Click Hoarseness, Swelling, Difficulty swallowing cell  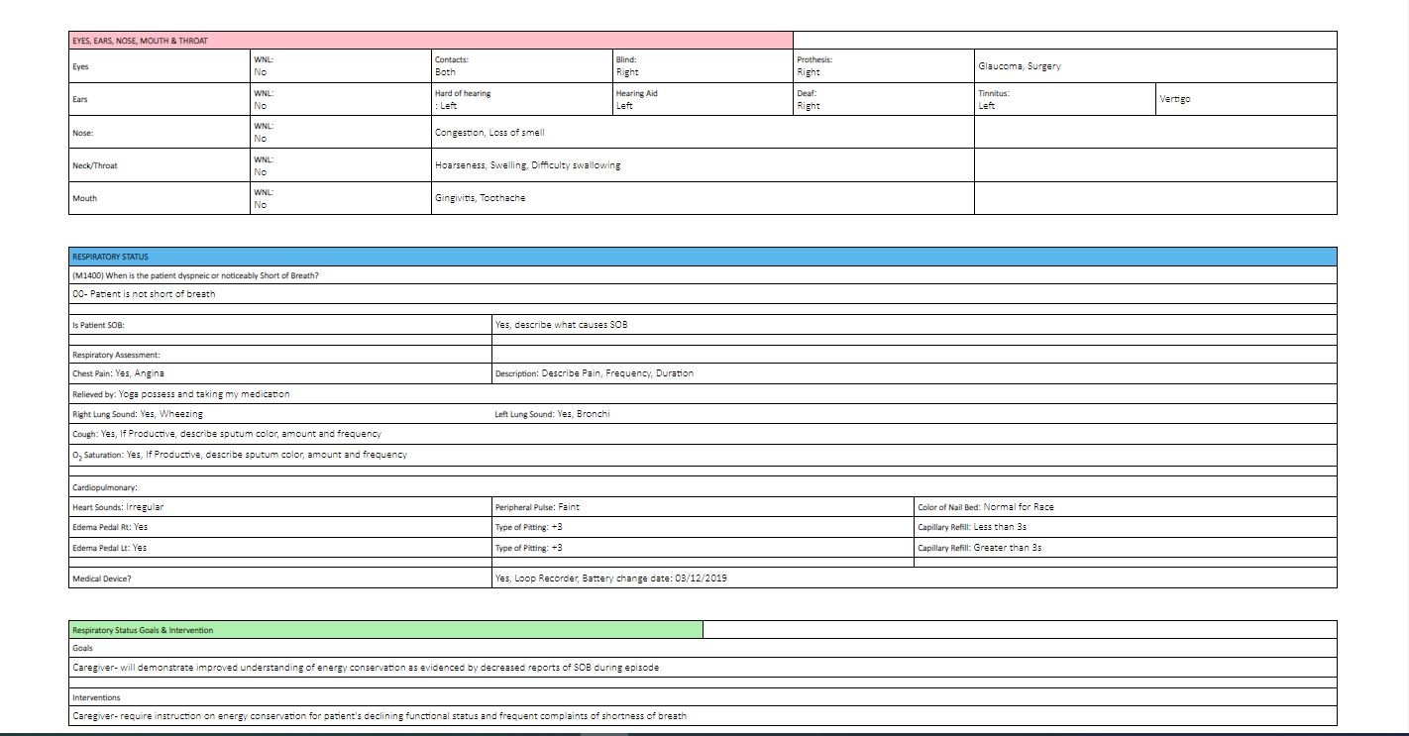pyautogui.click(x=527, y=165)
